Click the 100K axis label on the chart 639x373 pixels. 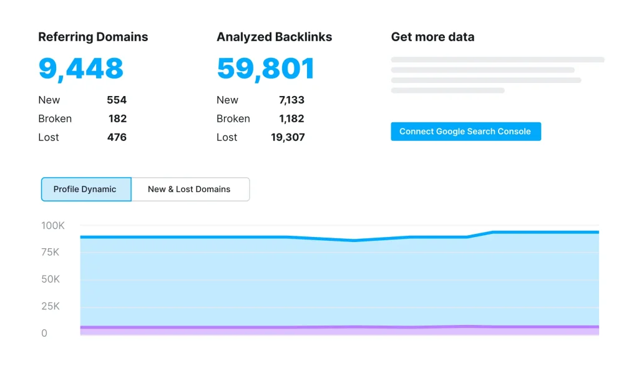tap(52, 225)
